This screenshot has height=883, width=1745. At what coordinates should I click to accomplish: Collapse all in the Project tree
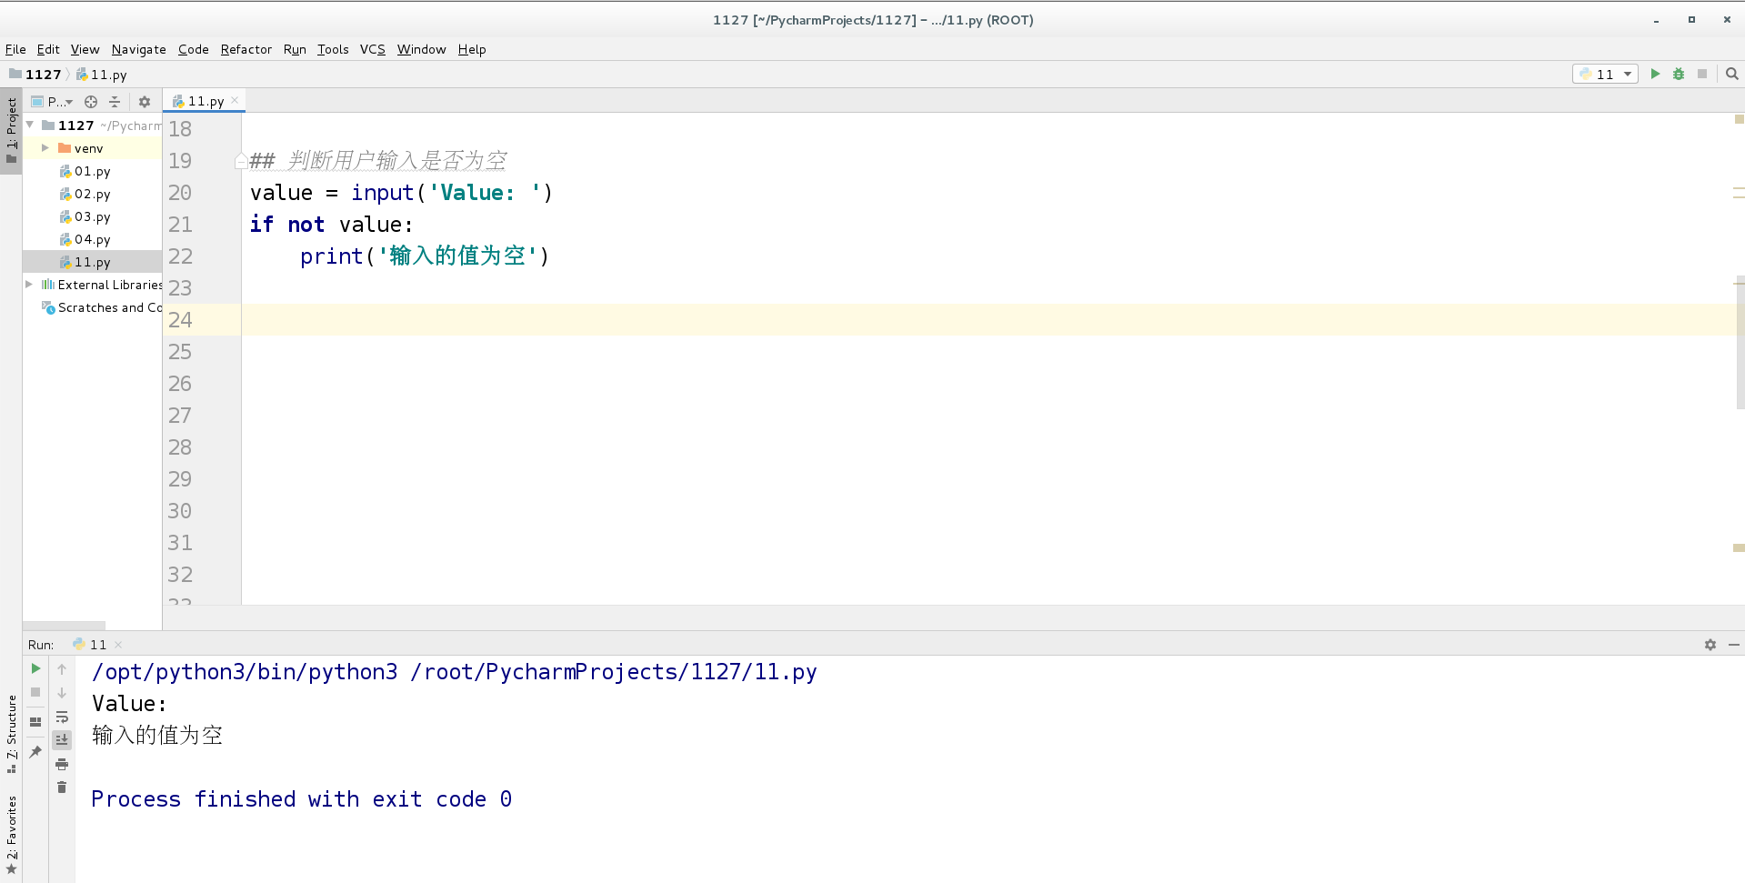click(115, 102)
